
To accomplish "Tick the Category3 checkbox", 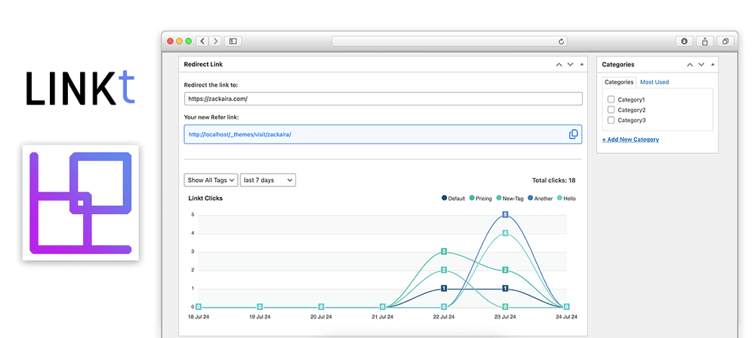I will (x=612, y=120).
